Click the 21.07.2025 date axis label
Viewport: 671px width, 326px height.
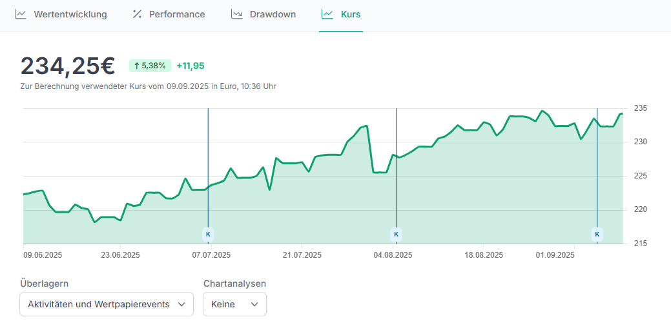(302, 255)
